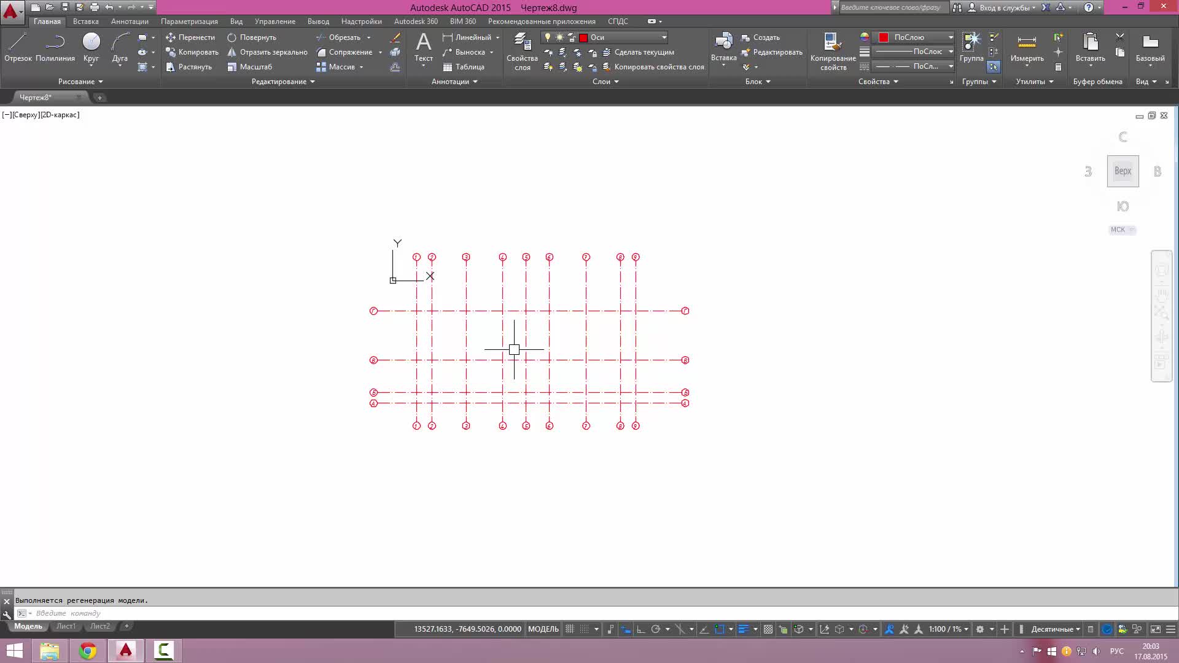Click Отразить зеркально mirror tool
This screenshot has height=663, width=1179.
(x=267, y=52)
